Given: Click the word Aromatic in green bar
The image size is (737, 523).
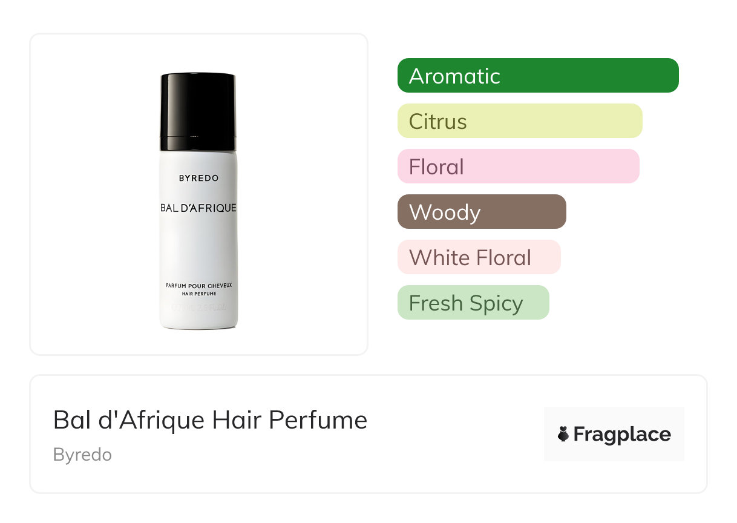Looking at the screenshot, I should 454,76.
